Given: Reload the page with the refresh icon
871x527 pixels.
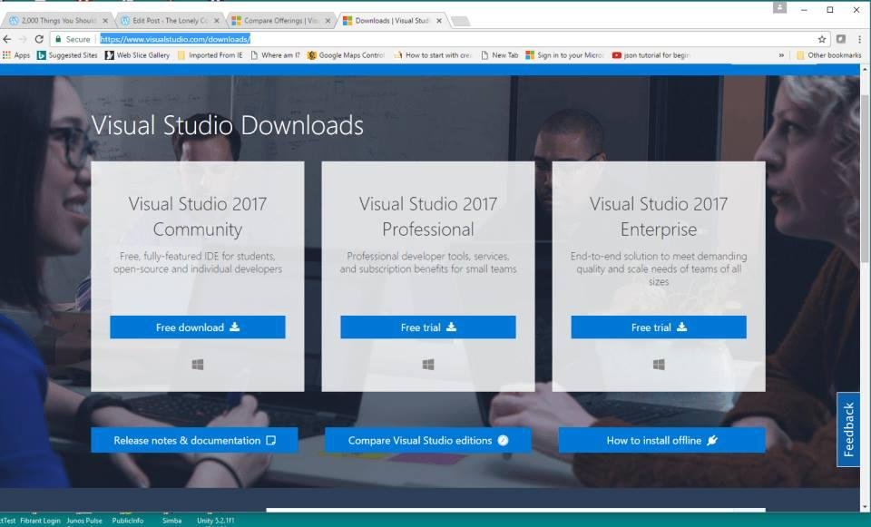Looking at the screenshot, I should (39, 39).
